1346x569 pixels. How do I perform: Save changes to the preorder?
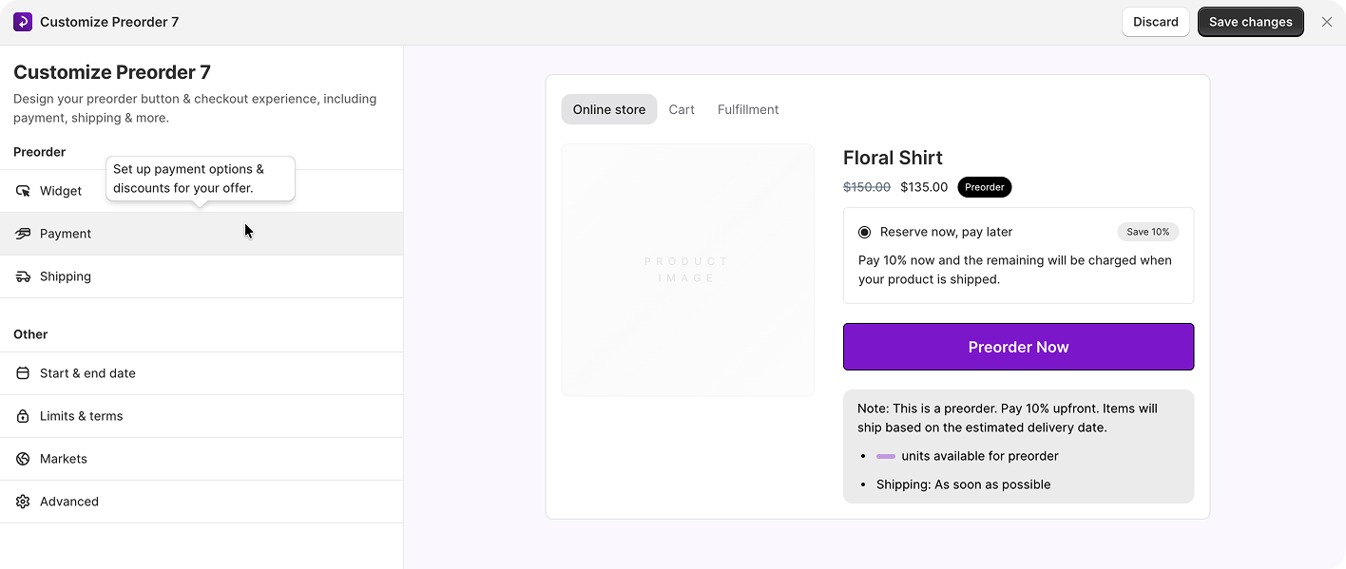coord(1250,22)
